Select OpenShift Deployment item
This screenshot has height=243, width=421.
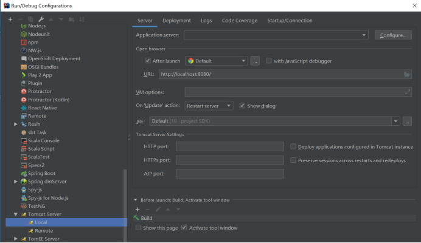tap(54, 58)
